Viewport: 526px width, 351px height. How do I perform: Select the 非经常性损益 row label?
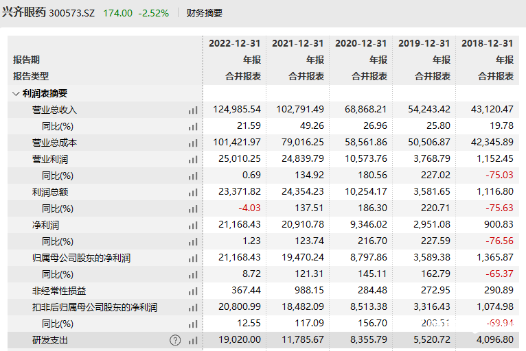click(x=59, y=291)
